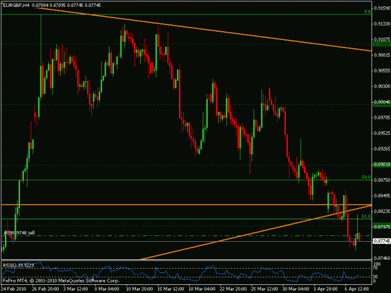This screenshot has height=293, width=391.
Task: Click the 10 Mar 20:00 time label
Action: [x=139, y=289]
